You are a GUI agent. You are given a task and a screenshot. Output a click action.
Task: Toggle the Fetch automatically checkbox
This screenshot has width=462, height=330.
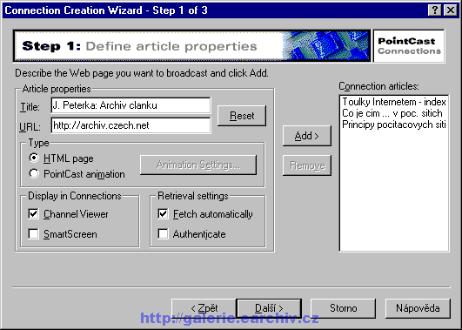pos(163,214)
